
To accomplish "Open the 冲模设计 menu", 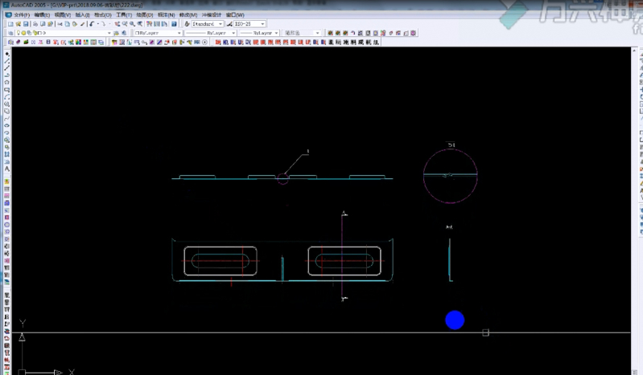I will (212, 15).
